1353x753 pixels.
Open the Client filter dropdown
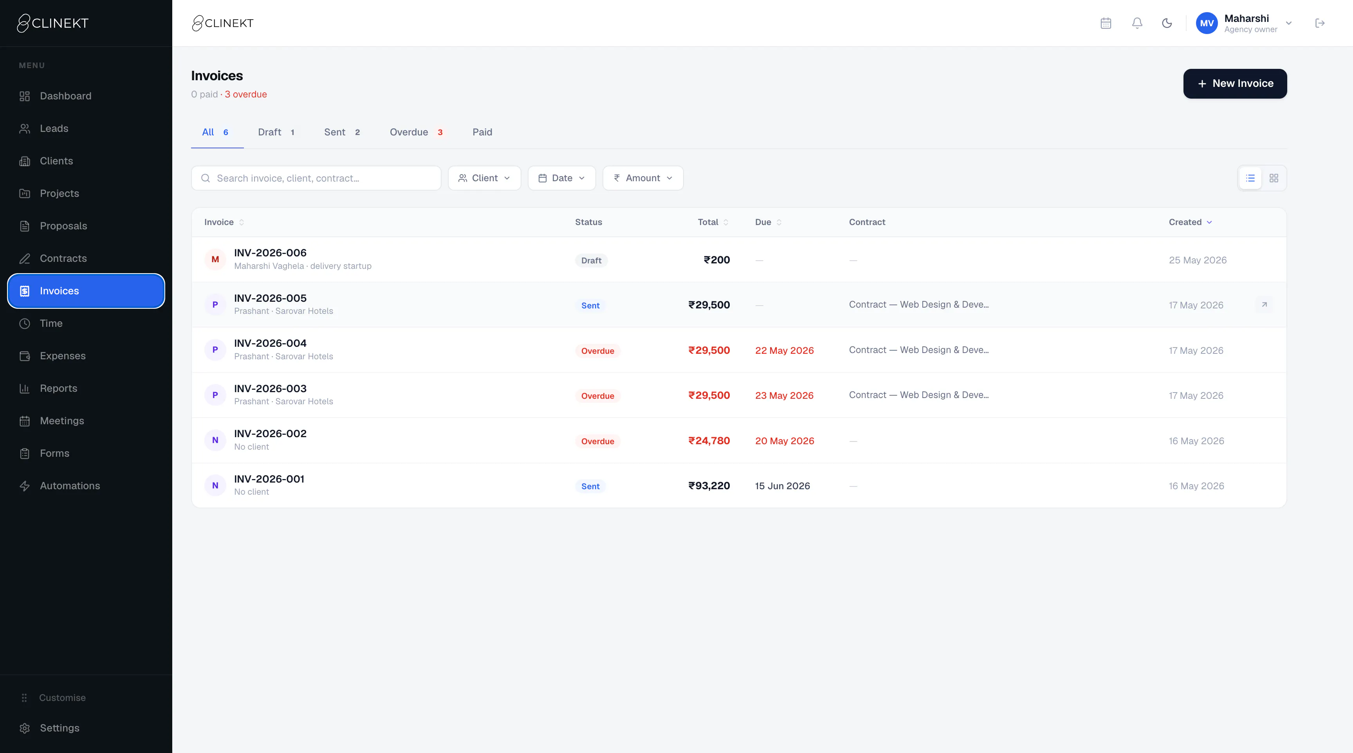[x=484, y=178]
